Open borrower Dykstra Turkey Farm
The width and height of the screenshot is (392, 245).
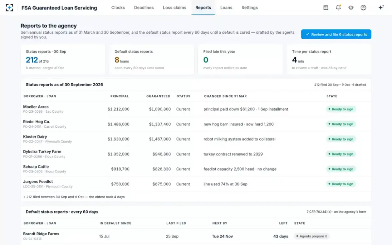pyautogui.click(x=42, y=152)
